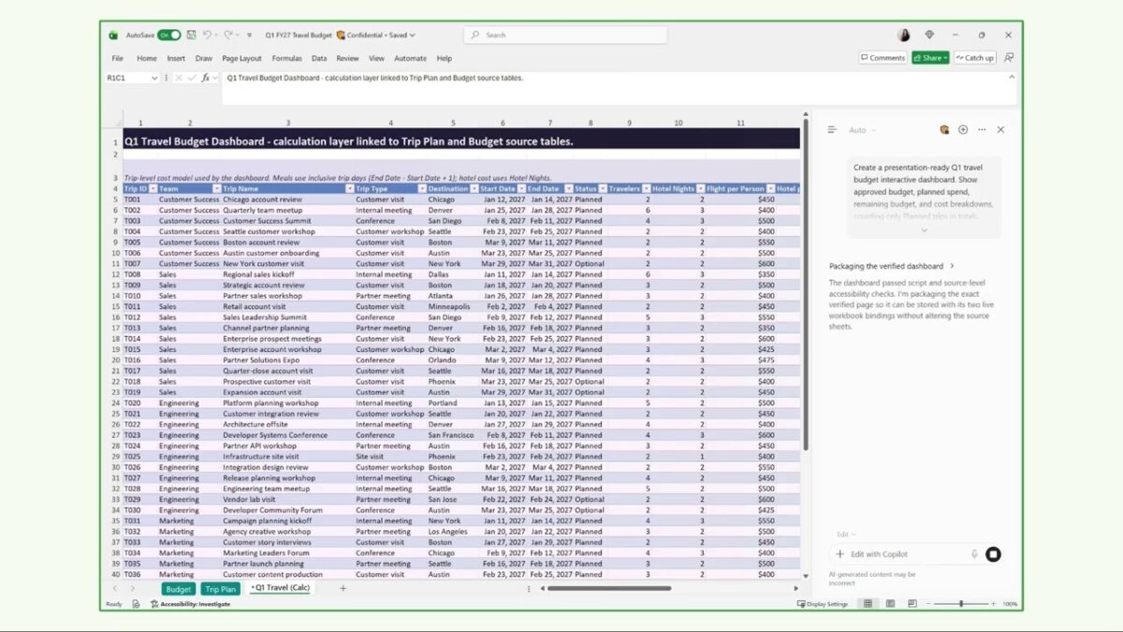1123x632 pixels.
Task: Open the Formulas ribbon tab
Action: pyautogui.click(x=287, y=58)
